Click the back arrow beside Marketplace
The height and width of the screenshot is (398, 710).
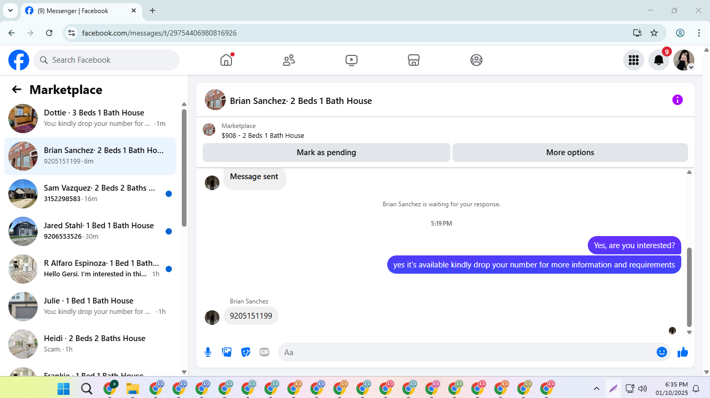click(17, 89)
